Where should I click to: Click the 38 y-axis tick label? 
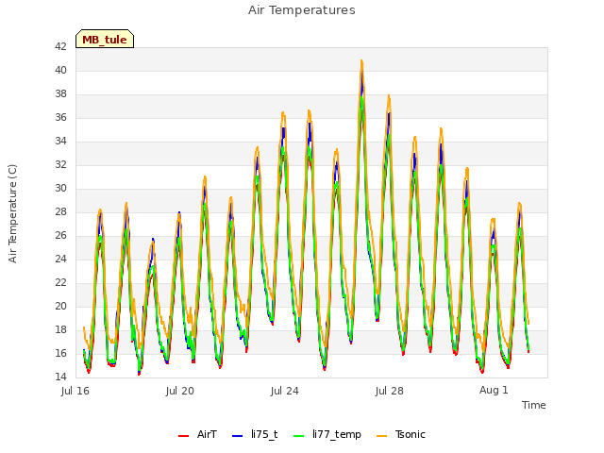point(60,94)
